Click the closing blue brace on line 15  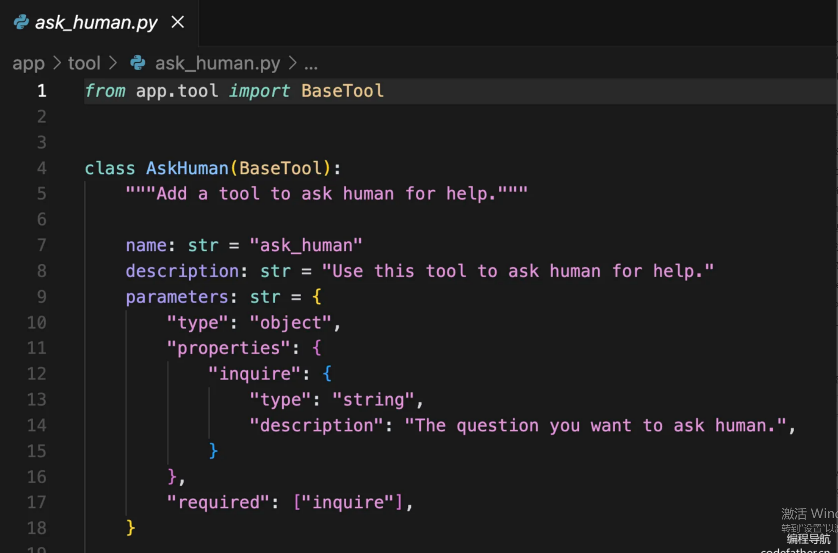(213, 451)
